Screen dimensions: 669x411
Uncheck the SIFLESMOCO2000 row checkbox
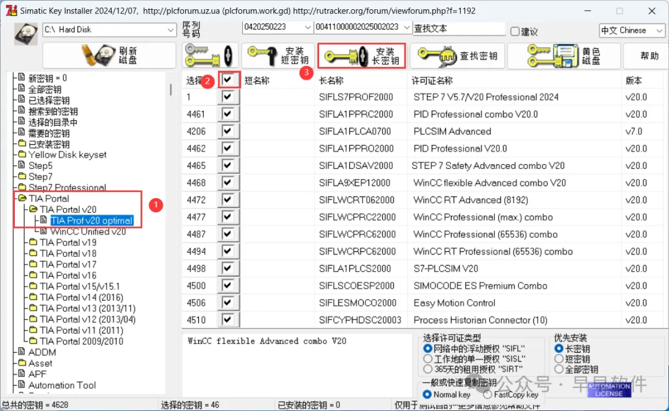click(227, 302)
